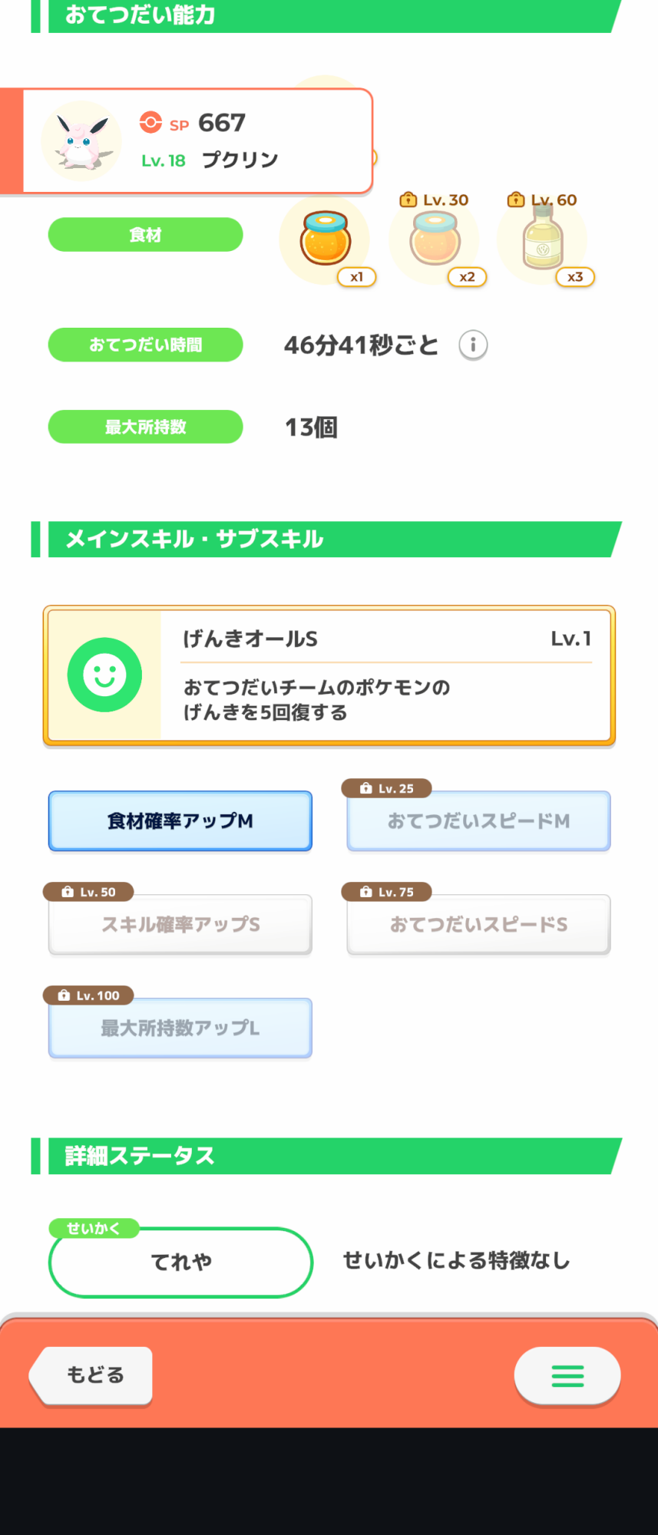This screenshot has width=658, height=1535.
Task: Tap the info icon beside おてつだい時間
Action: [473, 345]
